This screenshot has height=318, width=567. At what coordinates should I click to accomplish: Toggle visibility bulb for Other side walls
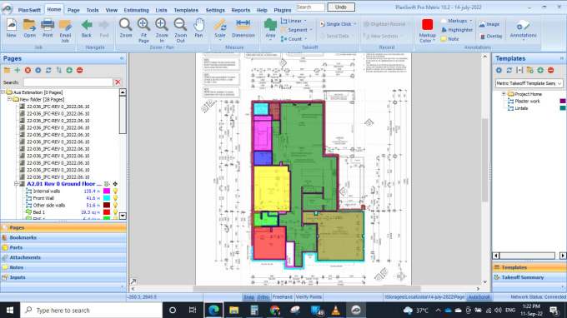(x=115, y=205)
